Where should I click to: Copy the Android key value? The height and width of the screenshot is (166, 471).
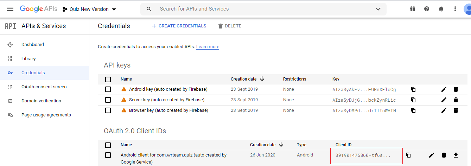413,89
